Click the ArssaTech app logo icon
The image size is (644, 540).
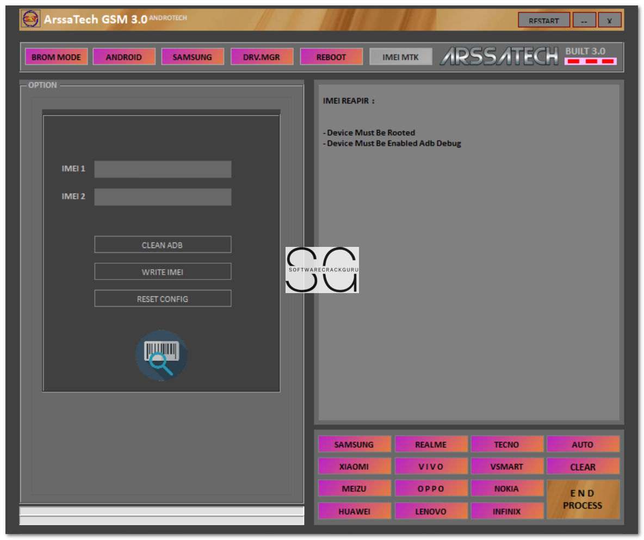coord(30,19)
